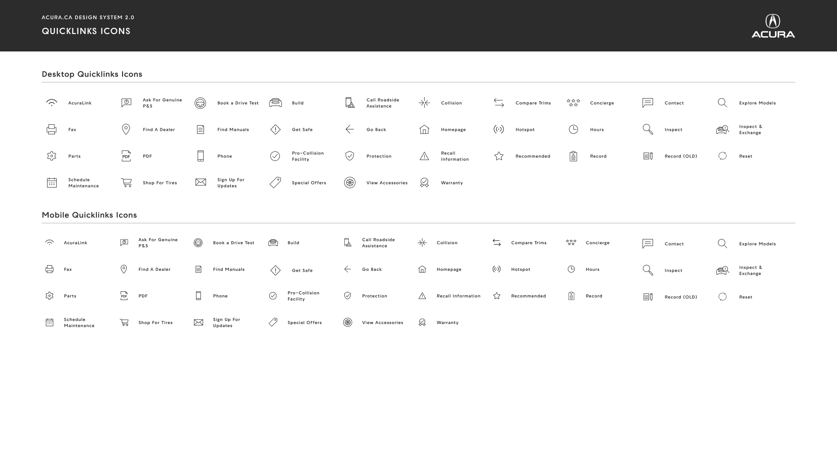Click the desktop Call Roadside Assistance icon

[350, 103]
